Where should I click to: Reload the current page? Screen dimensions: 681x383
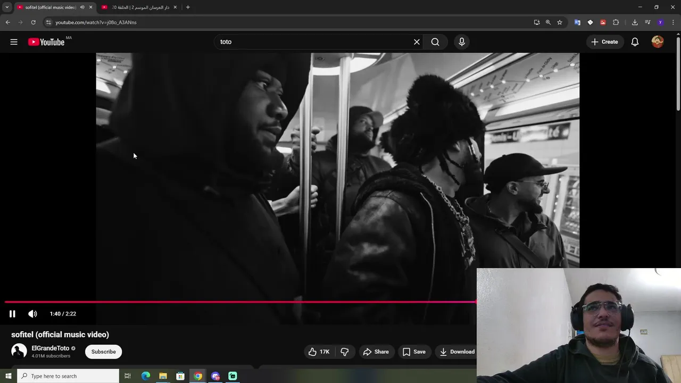(33, 22)
